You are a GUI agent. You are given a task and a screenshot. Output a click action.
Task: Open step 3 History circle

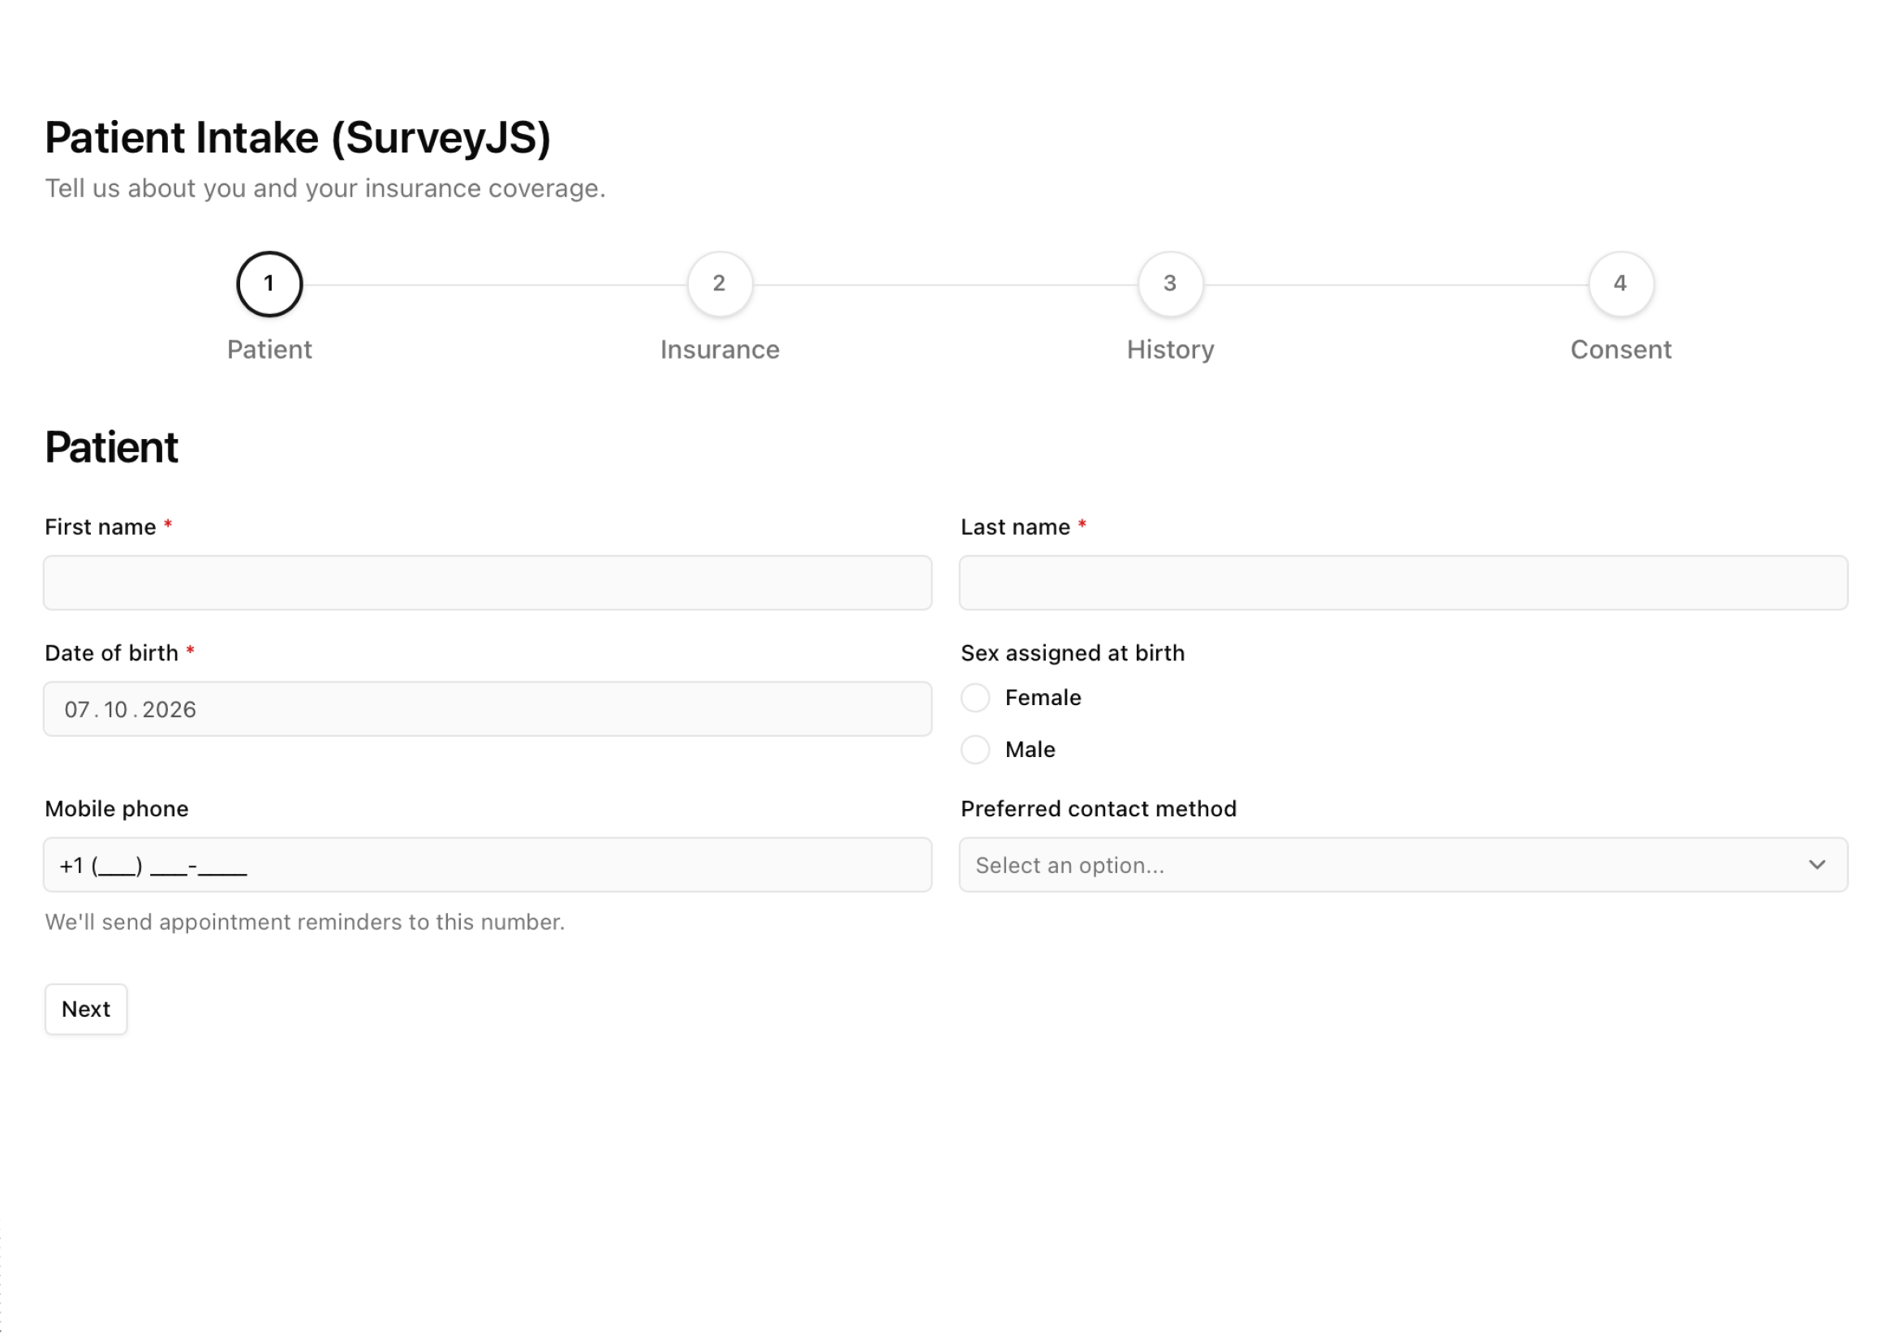tap(1170, 284)
